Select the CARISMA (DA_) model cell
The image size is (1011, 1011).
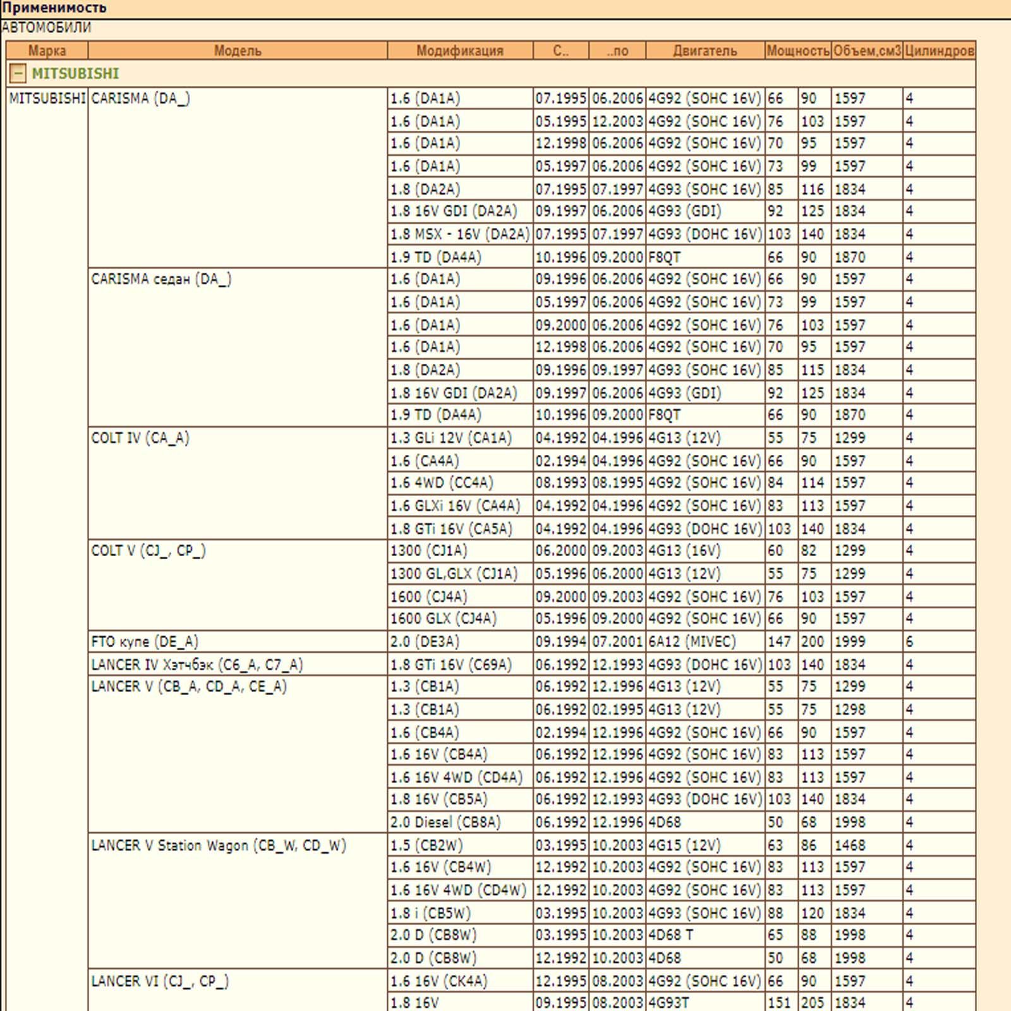click(x=238, y=178)
